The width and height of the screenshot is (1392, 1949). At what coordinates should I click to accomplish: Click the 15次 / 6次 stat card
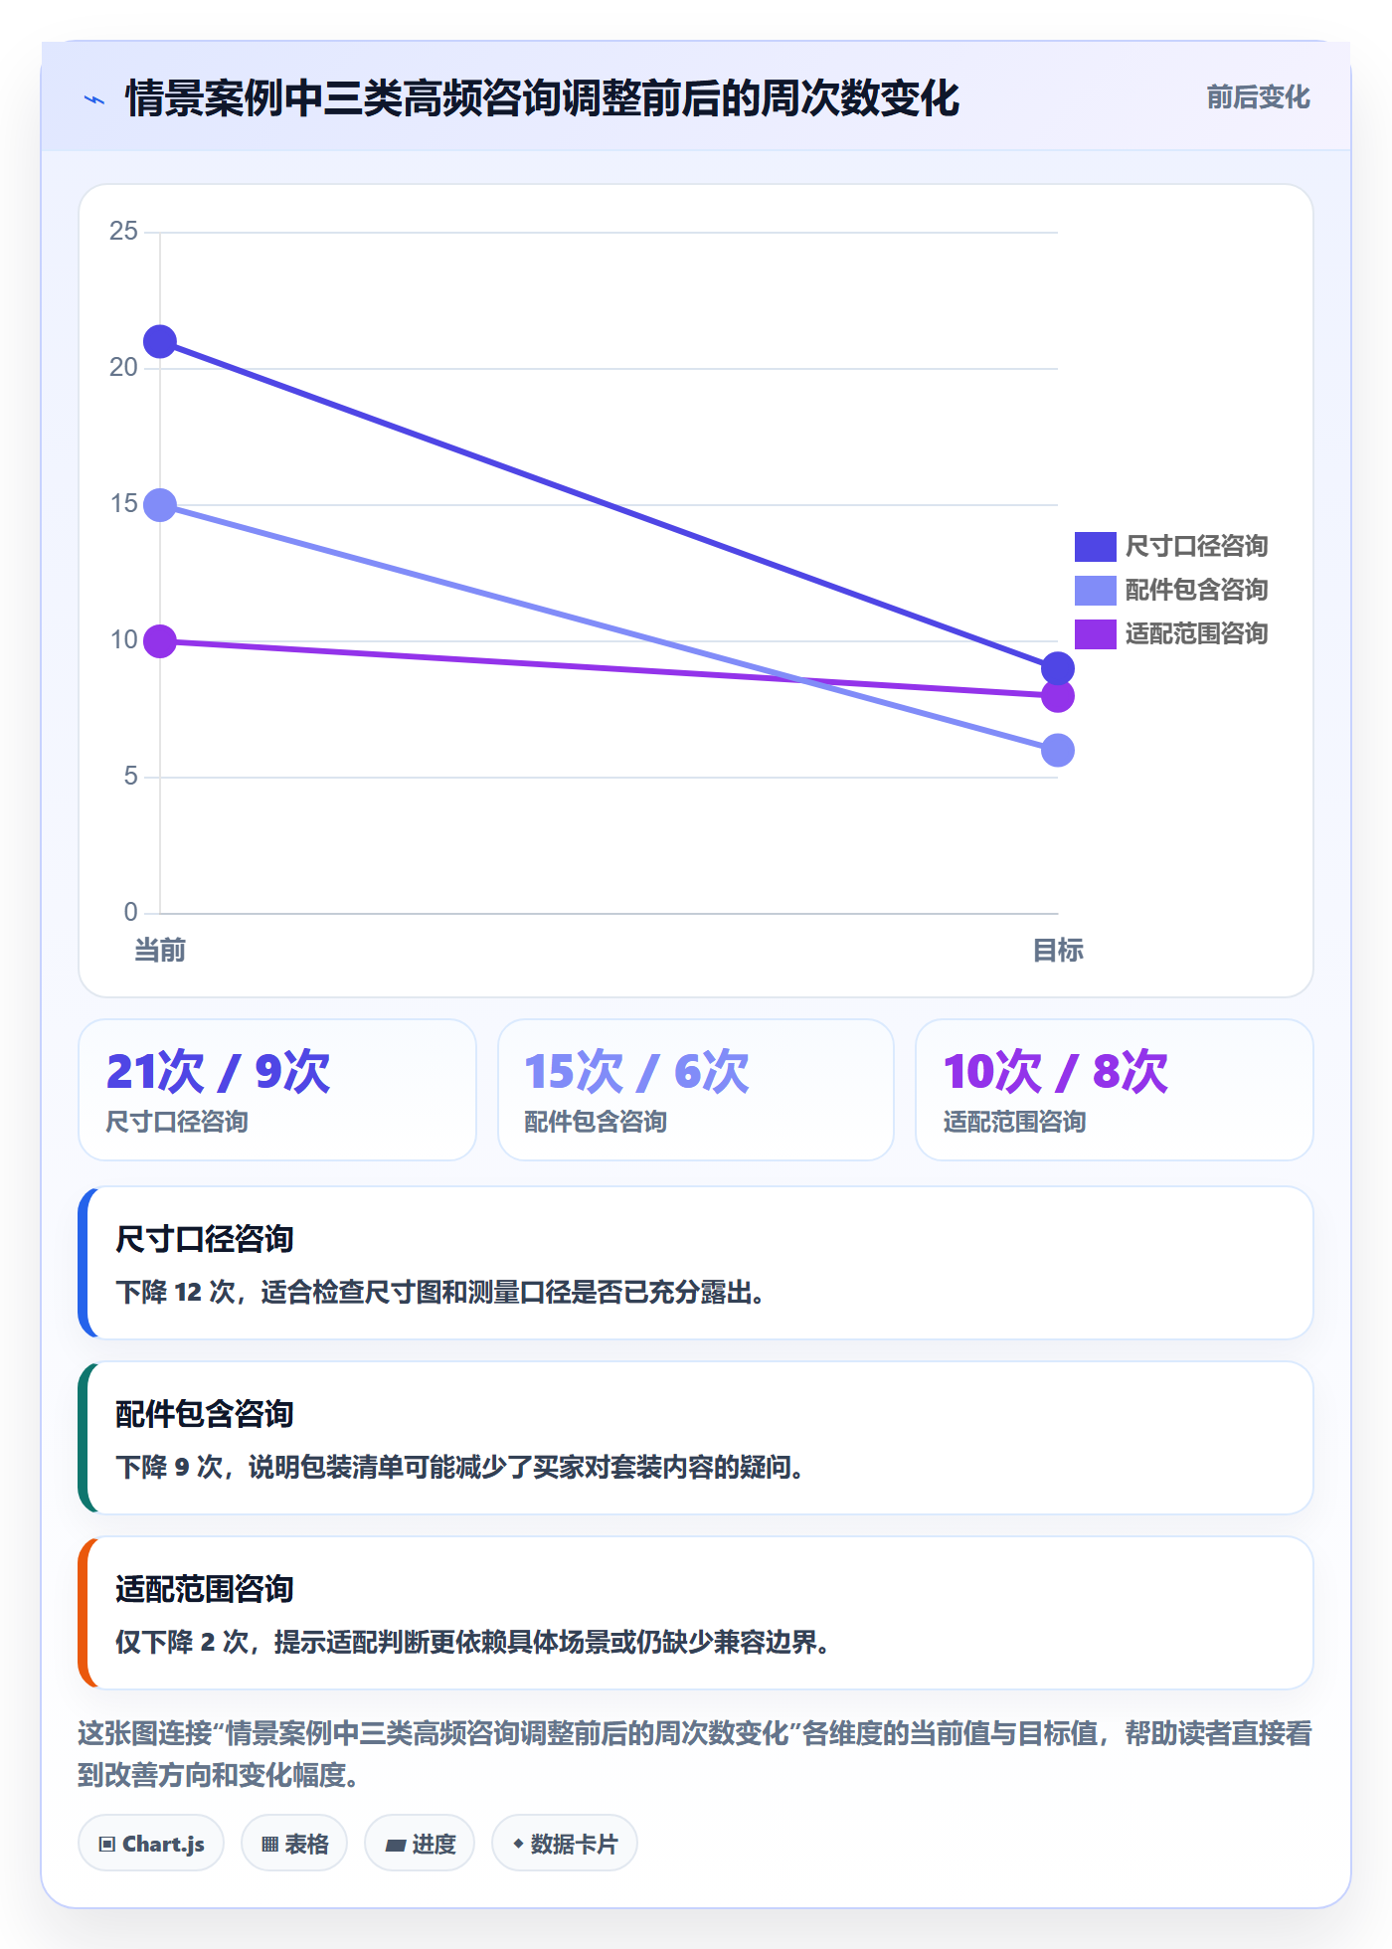point(696,1090)
